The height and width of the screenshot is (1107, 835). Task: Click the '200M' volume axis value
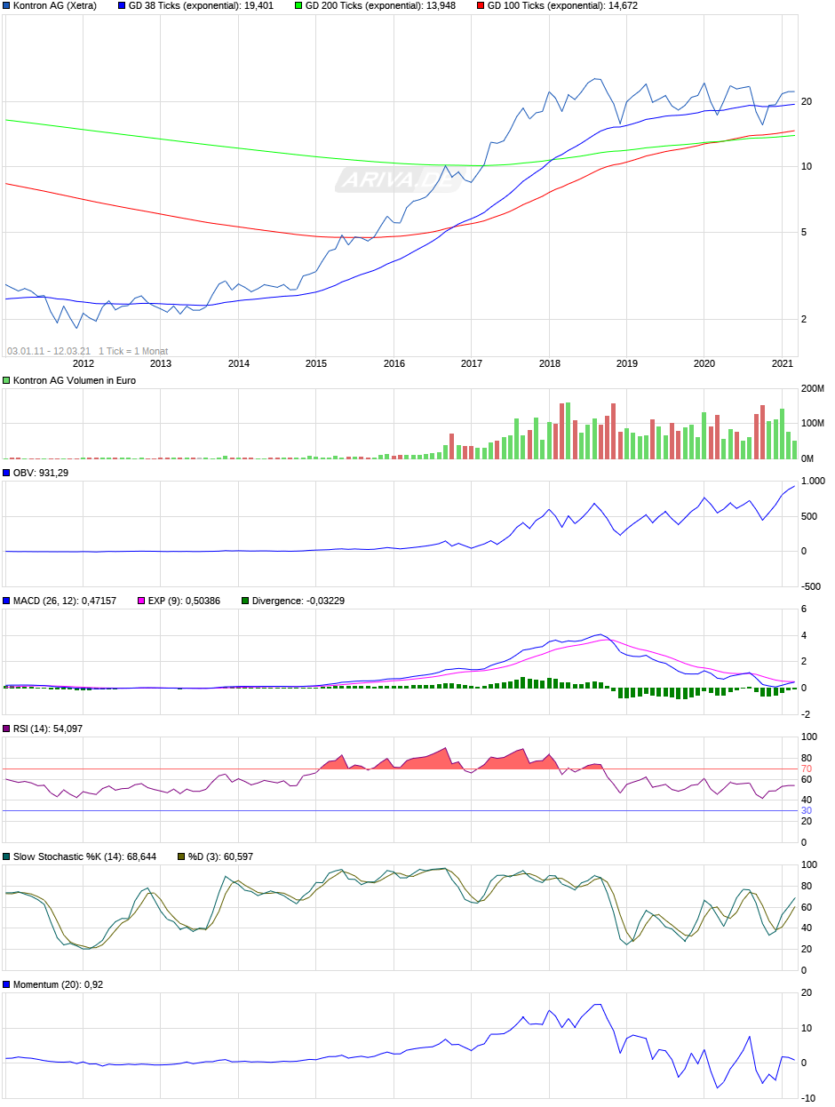pos(813,389)
